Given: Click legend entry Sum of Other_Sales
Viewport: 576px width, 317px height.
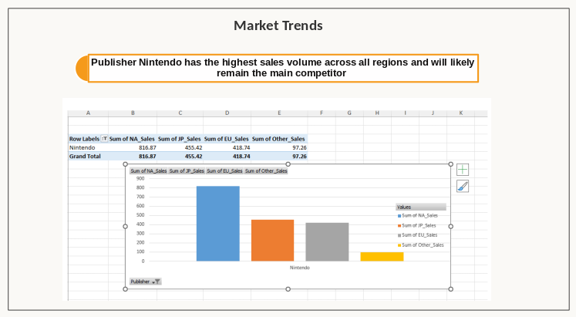Looking at the screenshot, I should pyautogui.click(x=421, y=245).
